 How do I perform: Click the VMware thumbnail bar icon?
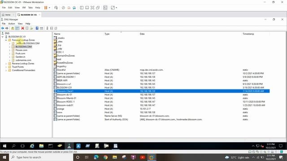click(x=87, y=8)
